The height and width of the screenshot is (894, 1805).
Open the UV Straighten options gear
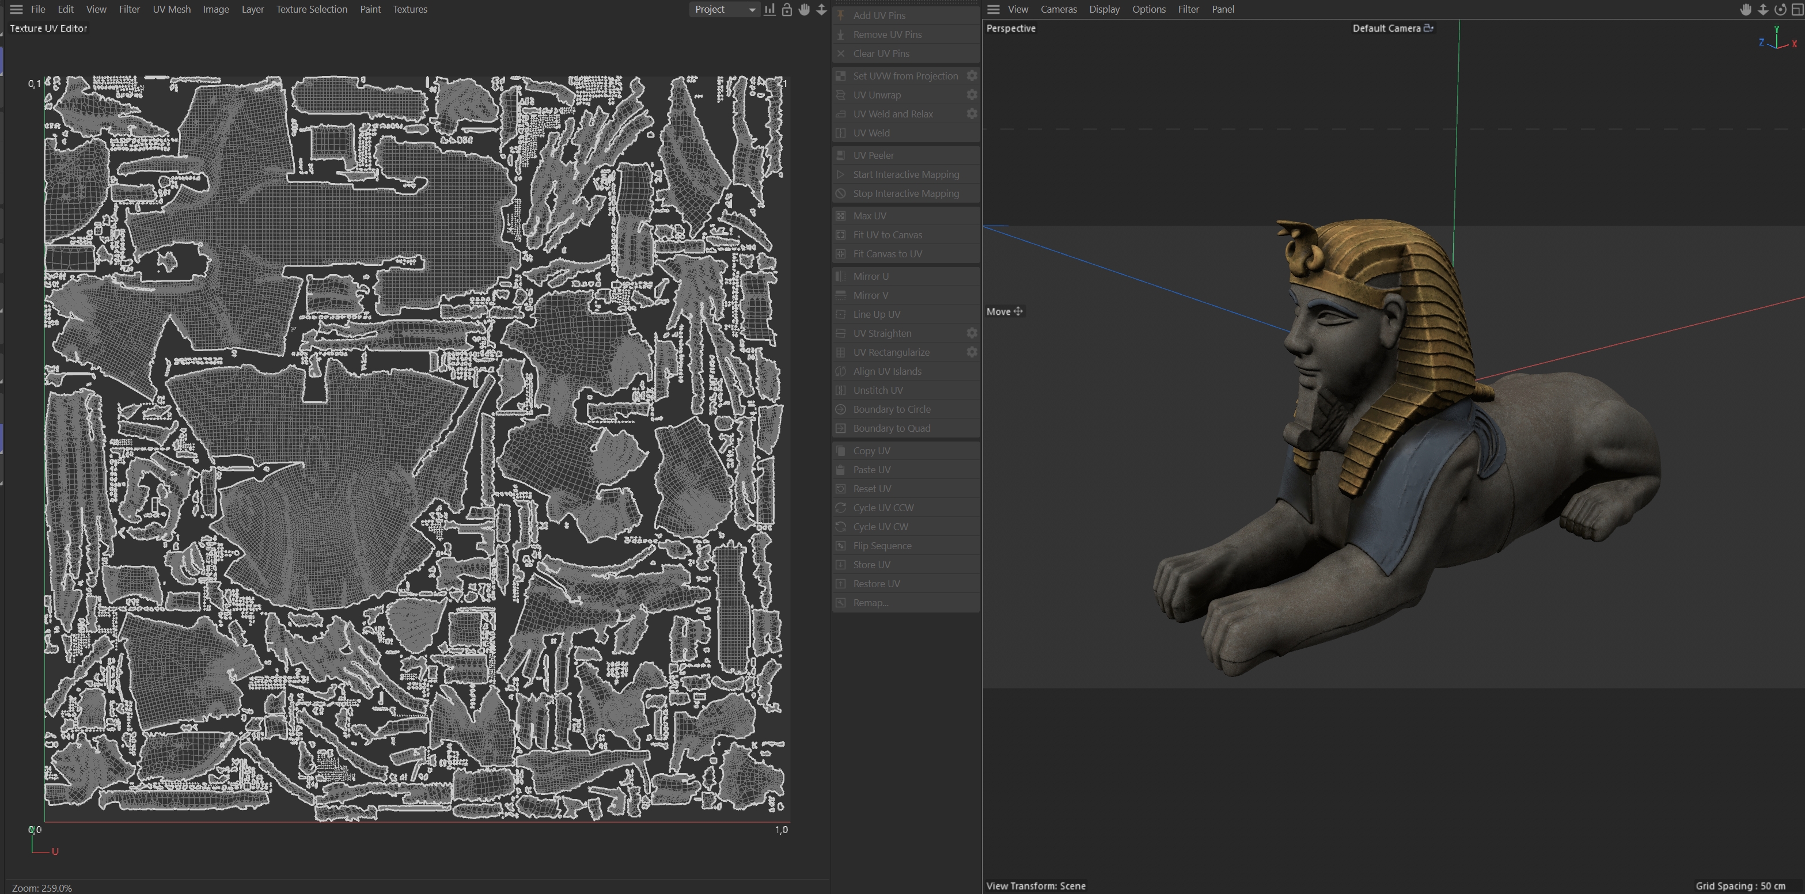click(x=971, y=333)
